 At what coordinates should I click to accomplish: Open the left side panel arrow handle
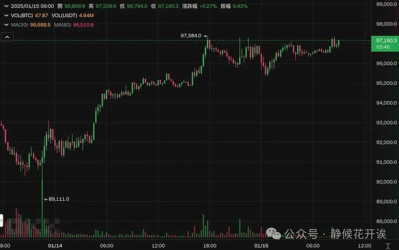(x=1, y=221)
